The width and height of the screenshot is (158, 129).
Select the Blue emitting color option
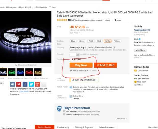point(73,41)
